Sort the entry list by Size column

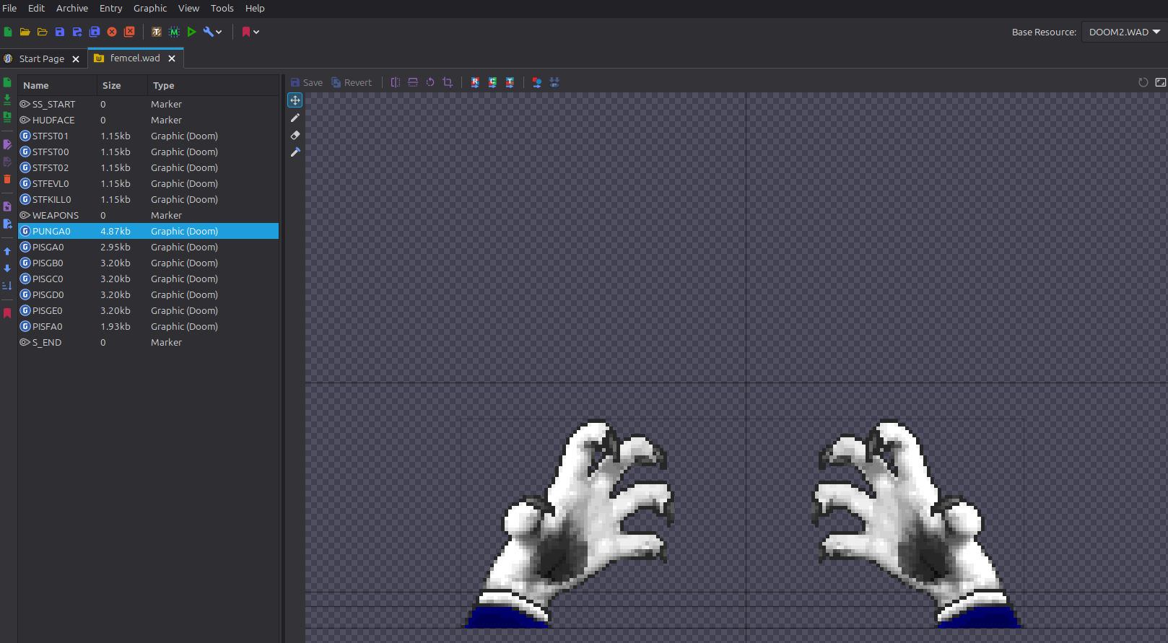[122, 85]
